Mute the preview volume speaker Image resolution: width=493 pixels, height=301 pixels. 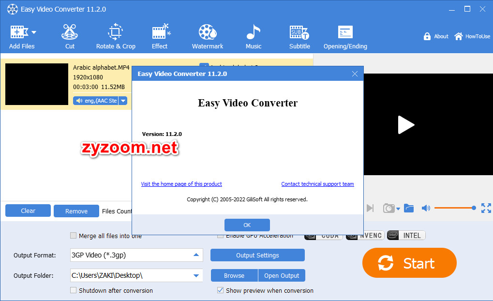[x=426, y=208]
